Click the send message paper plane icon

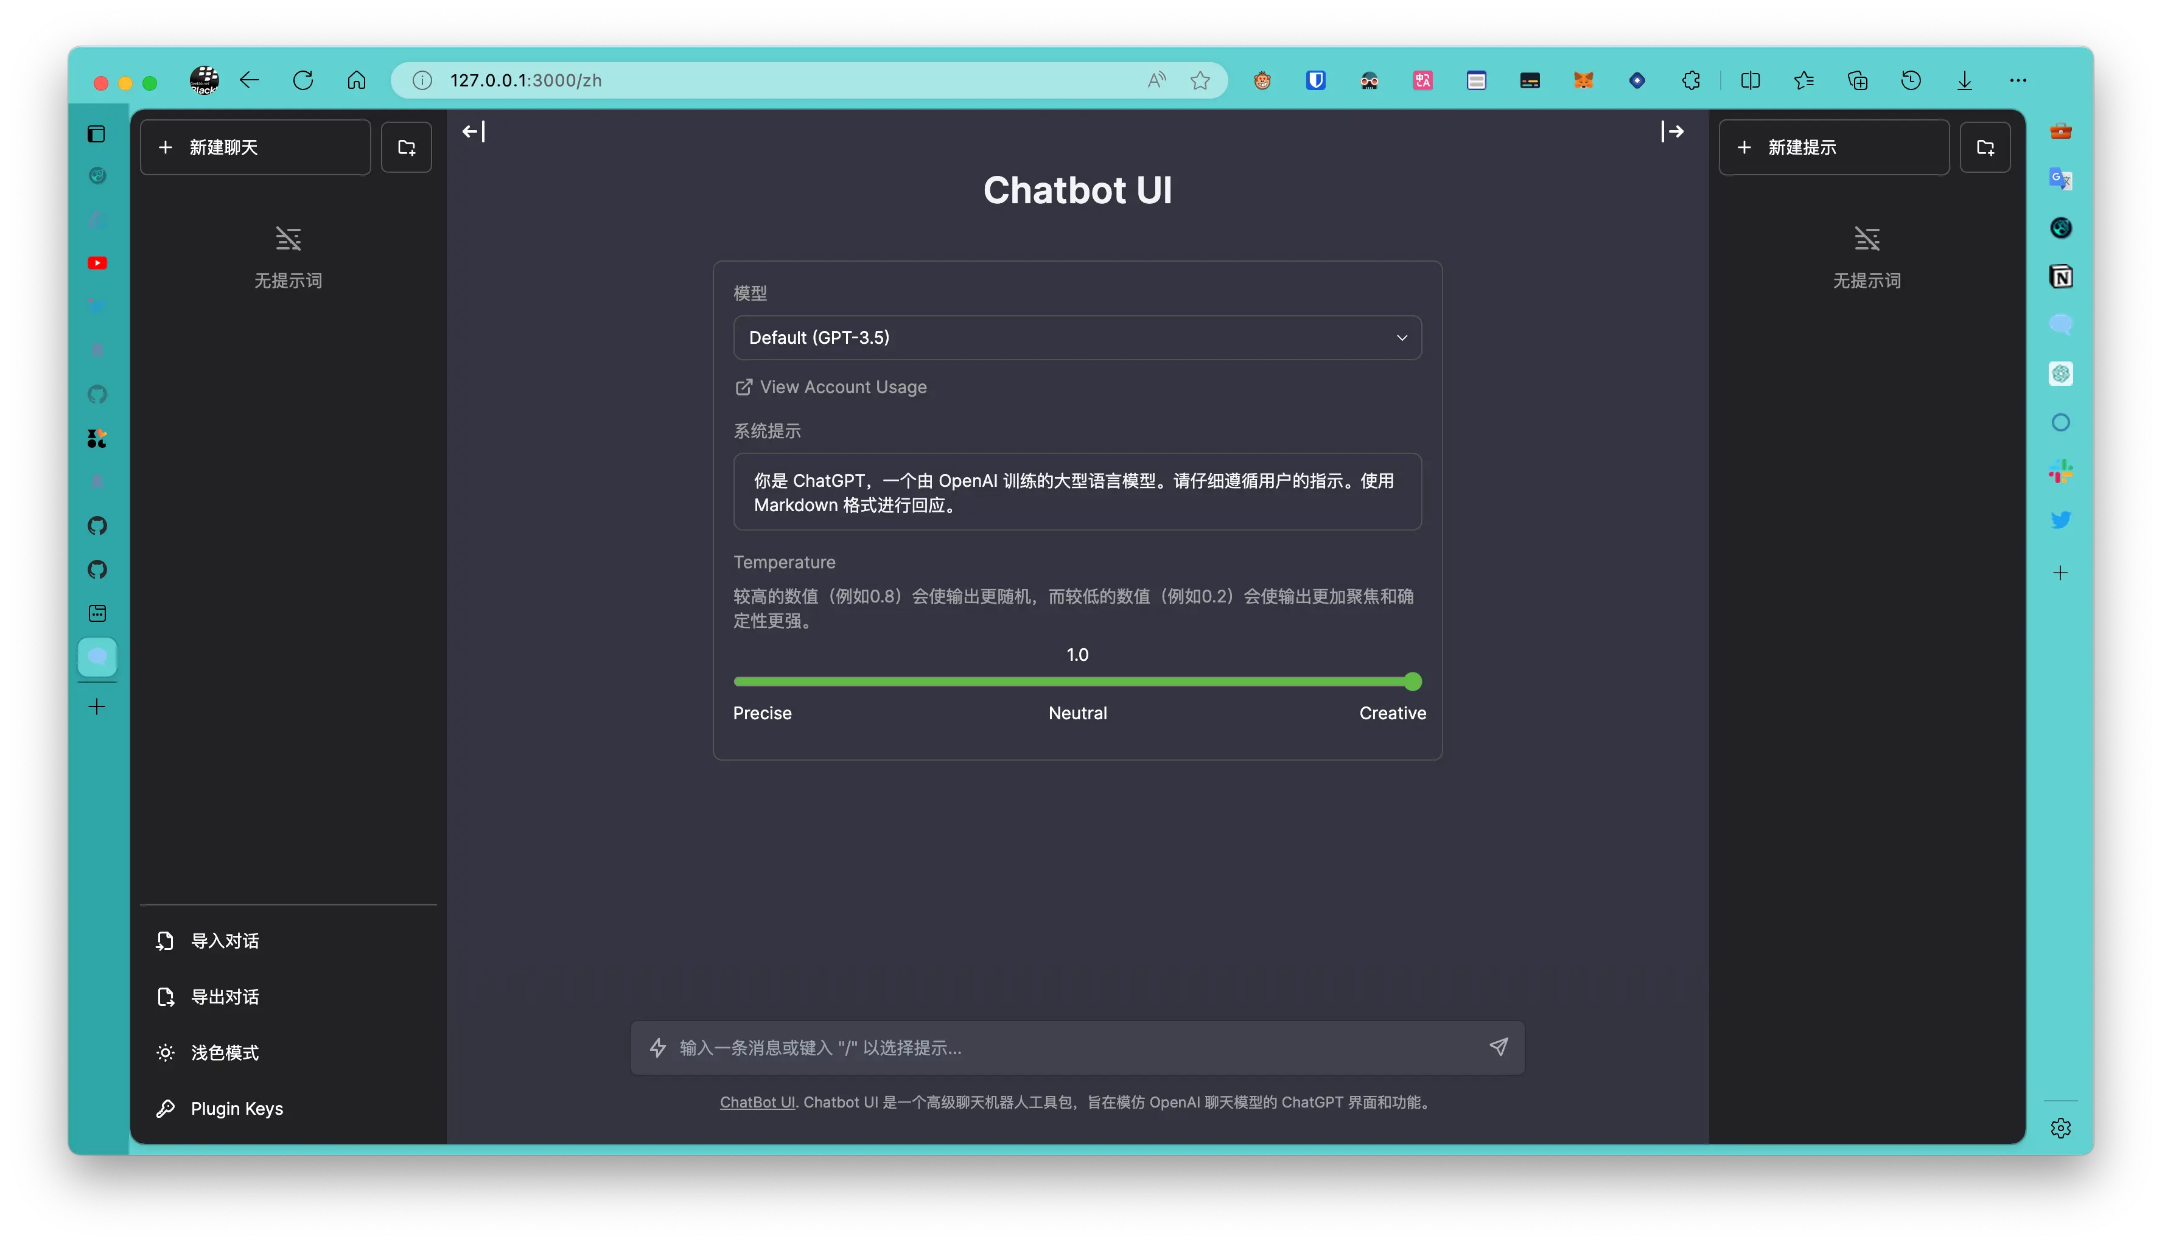tap(1499, 1047)
